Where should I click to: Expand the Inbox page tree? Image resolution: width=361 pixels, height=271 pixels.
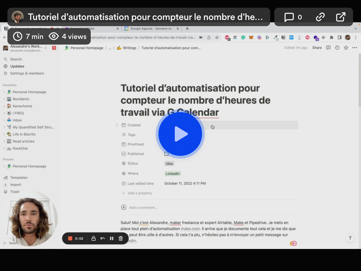click(x=4, y=120)
